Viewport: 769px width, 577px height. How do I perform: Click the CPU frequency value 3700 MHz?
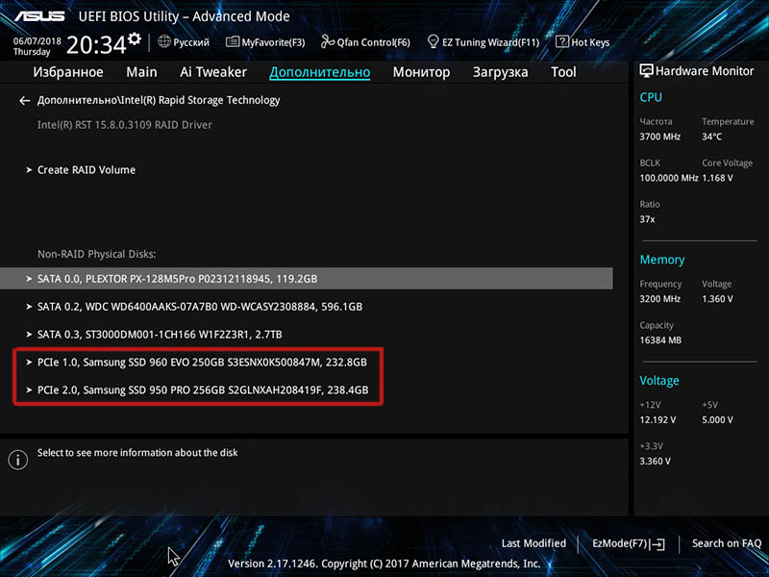(x=659, y=137)
